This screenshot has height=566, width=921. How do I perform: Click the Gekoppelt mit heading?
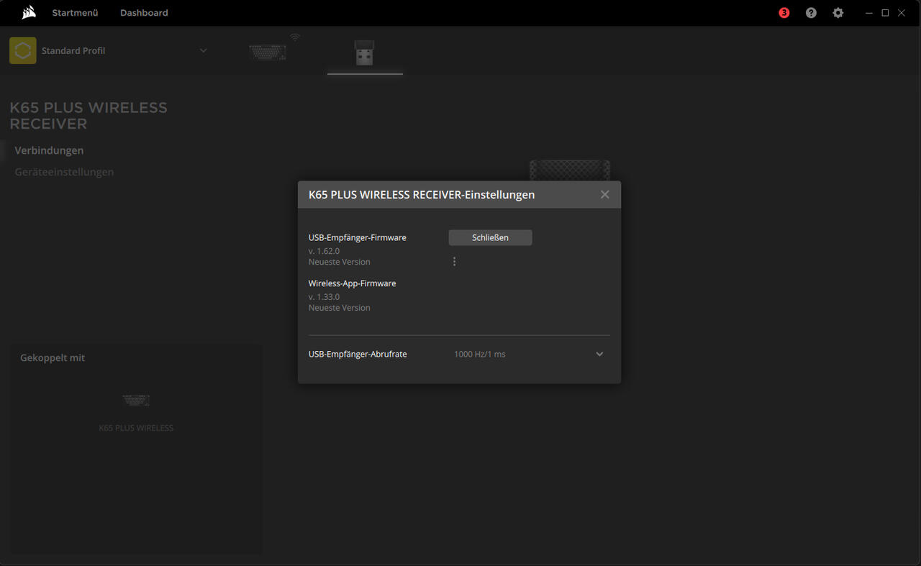click(x=53, y=357)
